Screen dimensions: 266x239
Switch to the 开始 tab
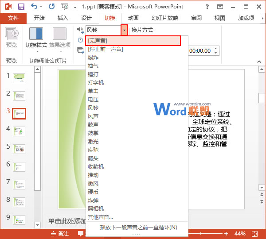click(x=39, y=18)
